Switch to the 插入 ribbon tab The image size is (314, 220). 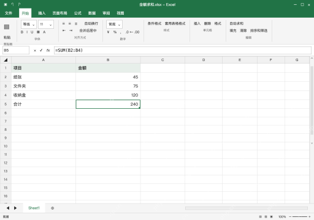coord(42,13)
